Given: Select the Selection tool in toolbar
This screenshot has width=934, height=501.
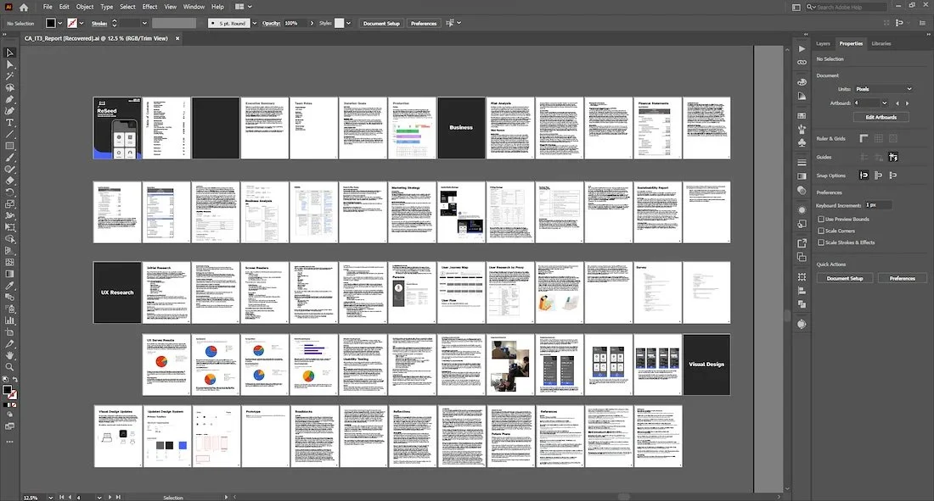Looking at the screenshot, I should click(9, 53).
